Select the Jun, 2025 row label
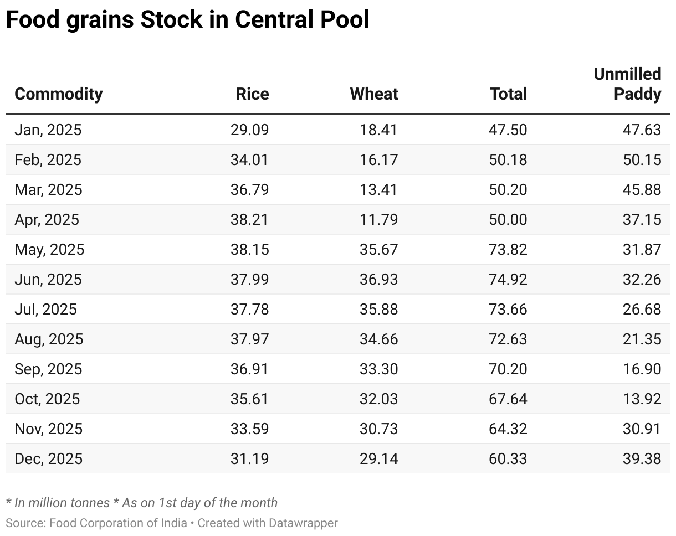 point(48,279)
